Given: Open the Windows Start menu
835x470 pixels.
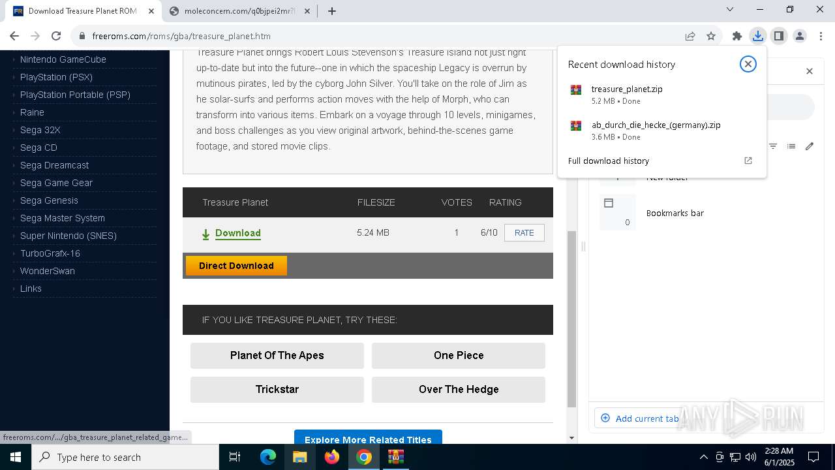Looking at the screenshot, I should click(16, 457).
